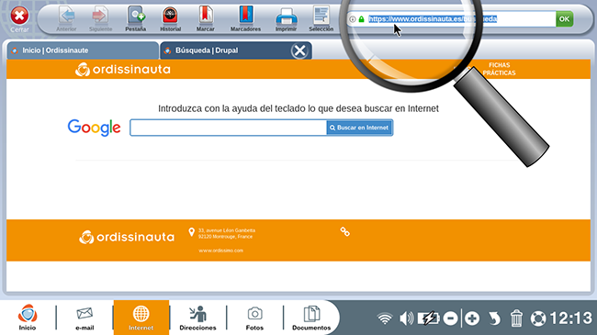Open the Marcadores bookmarks list

tap(245, 18)
